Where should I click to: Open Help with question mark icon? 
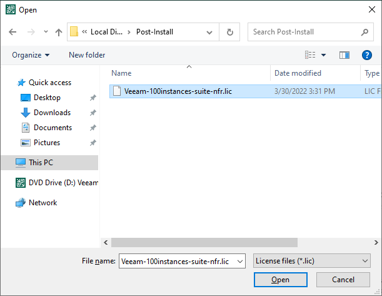366,55
